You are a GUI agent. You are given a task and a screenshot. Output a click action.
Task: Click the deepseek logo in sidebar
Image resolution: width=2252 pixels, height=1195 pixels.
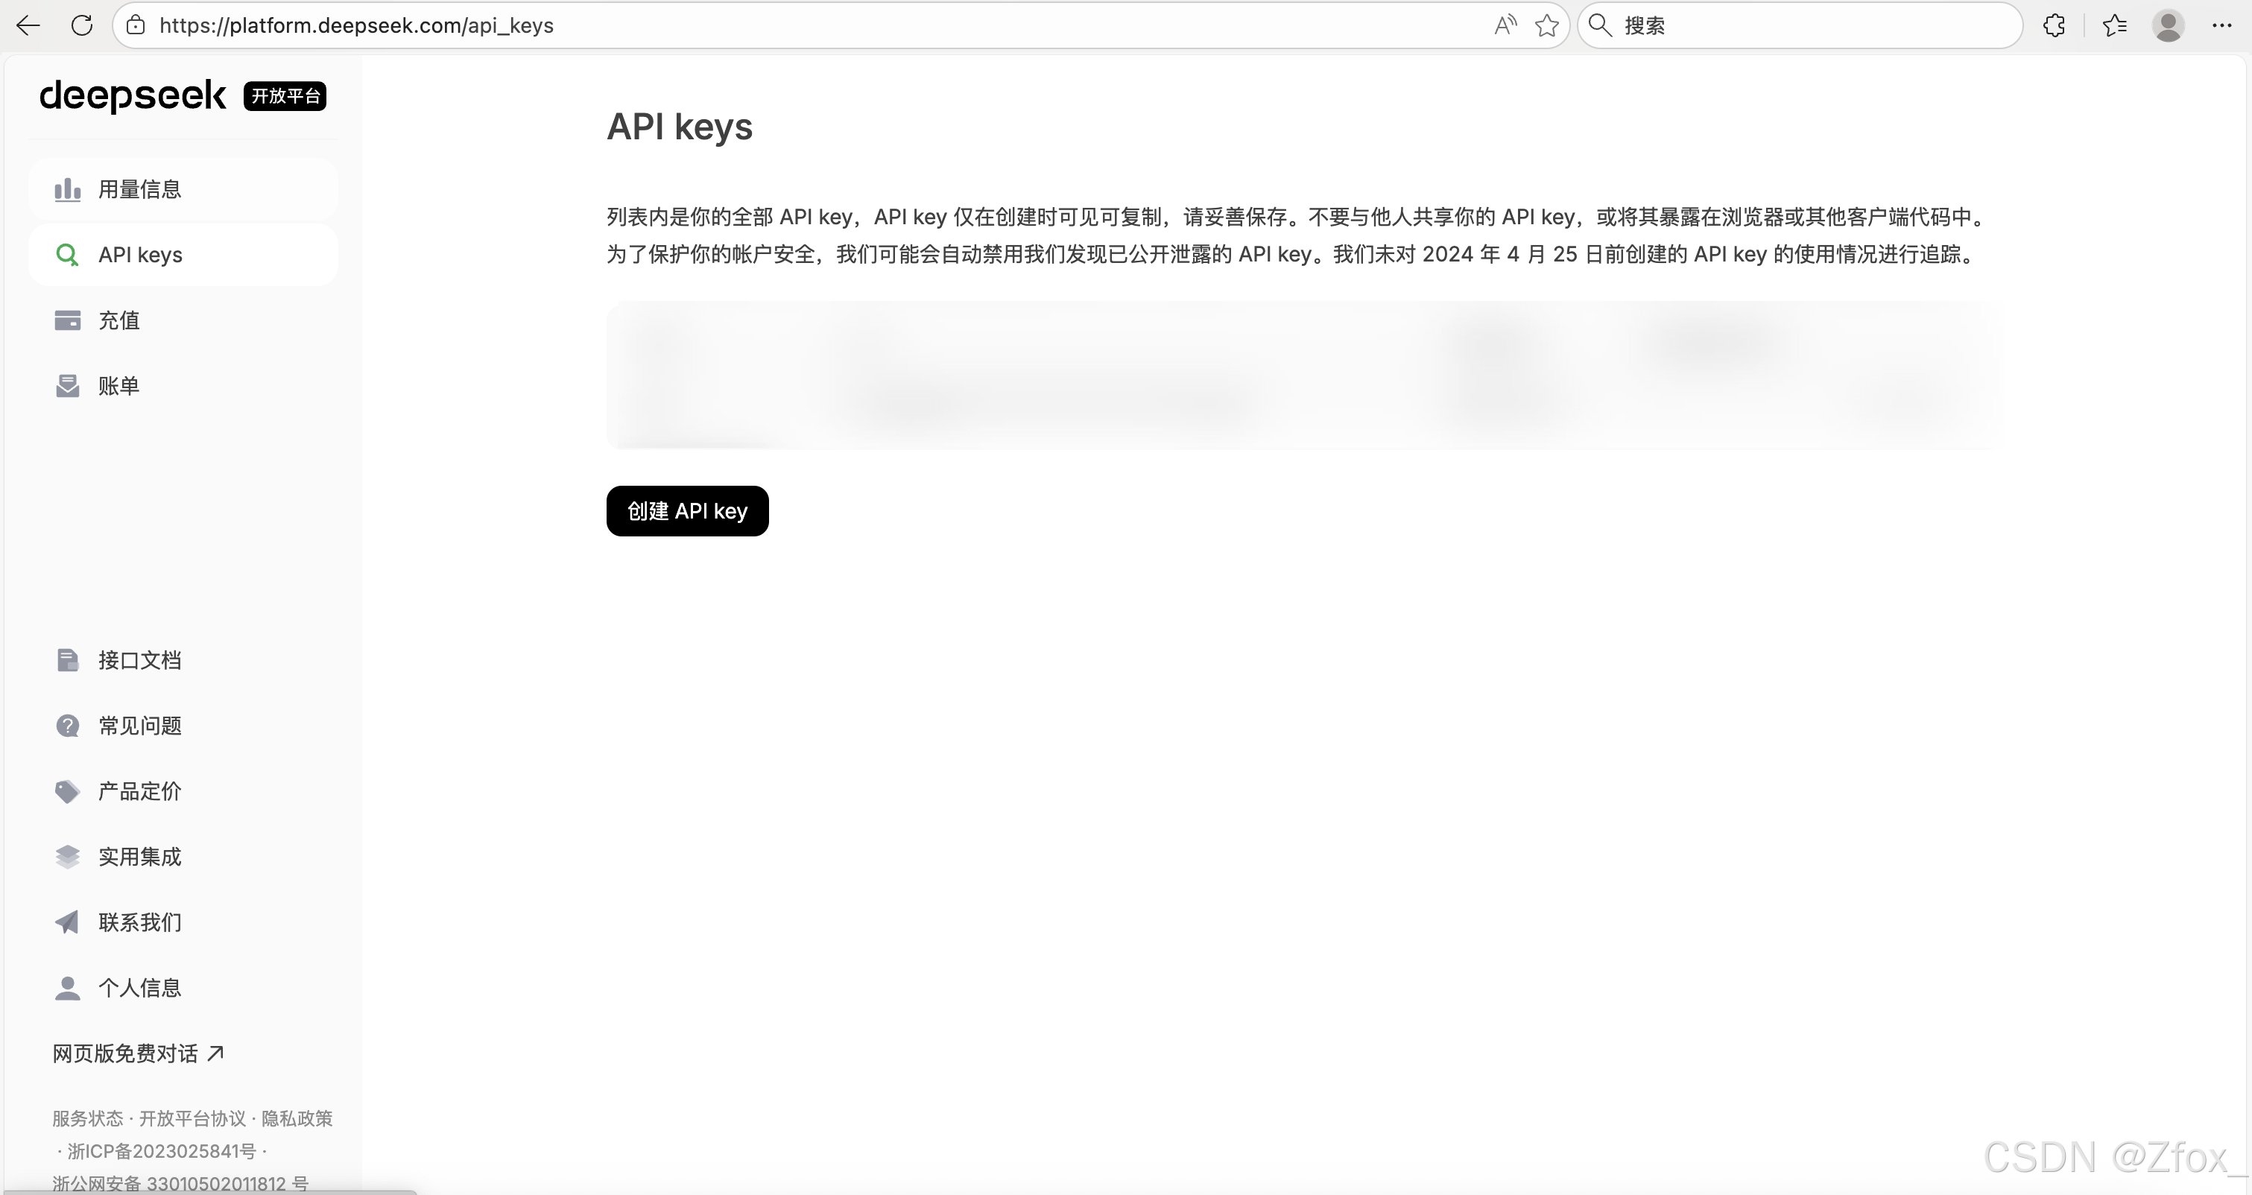[x=132, y=96]
